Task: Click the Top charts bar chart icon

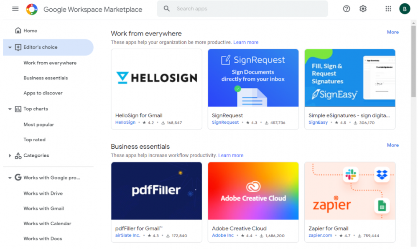Action: [18, 109]
